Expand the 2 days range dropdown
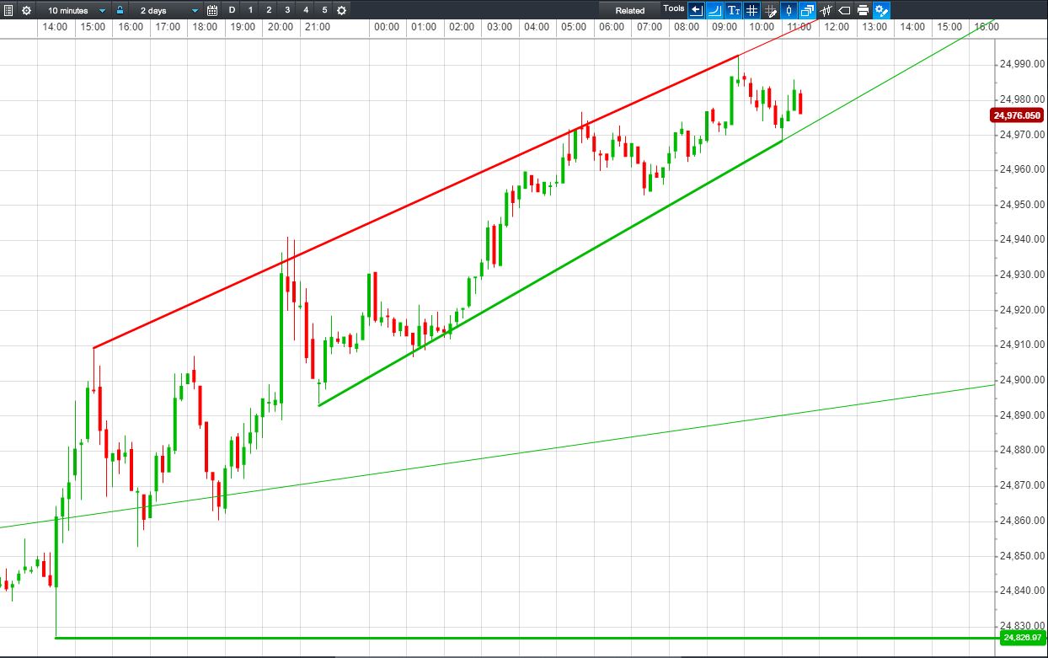The image size is (1048, 658). coord(168,10)
